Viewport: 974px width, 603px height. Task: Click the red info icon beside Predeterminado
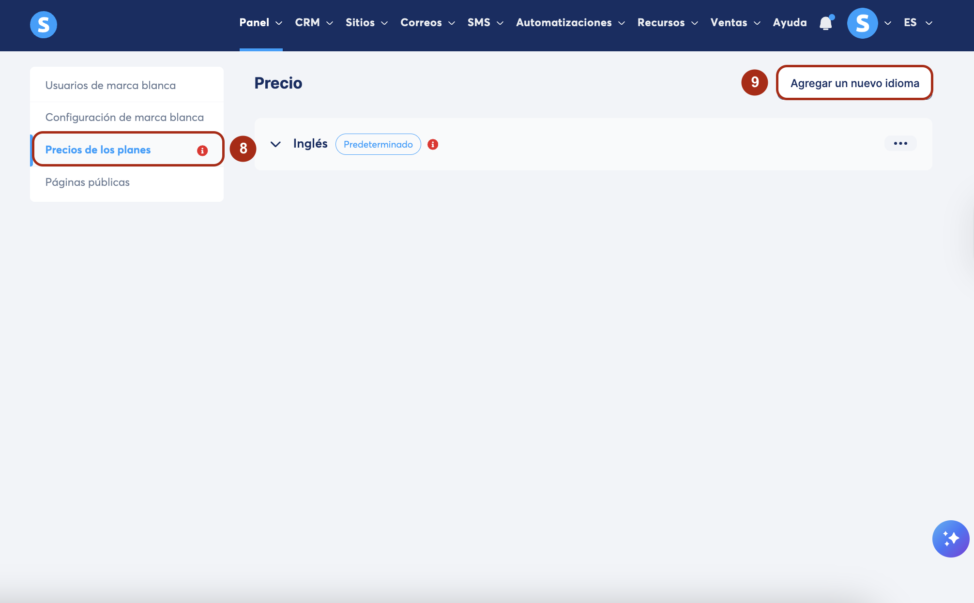433,144
